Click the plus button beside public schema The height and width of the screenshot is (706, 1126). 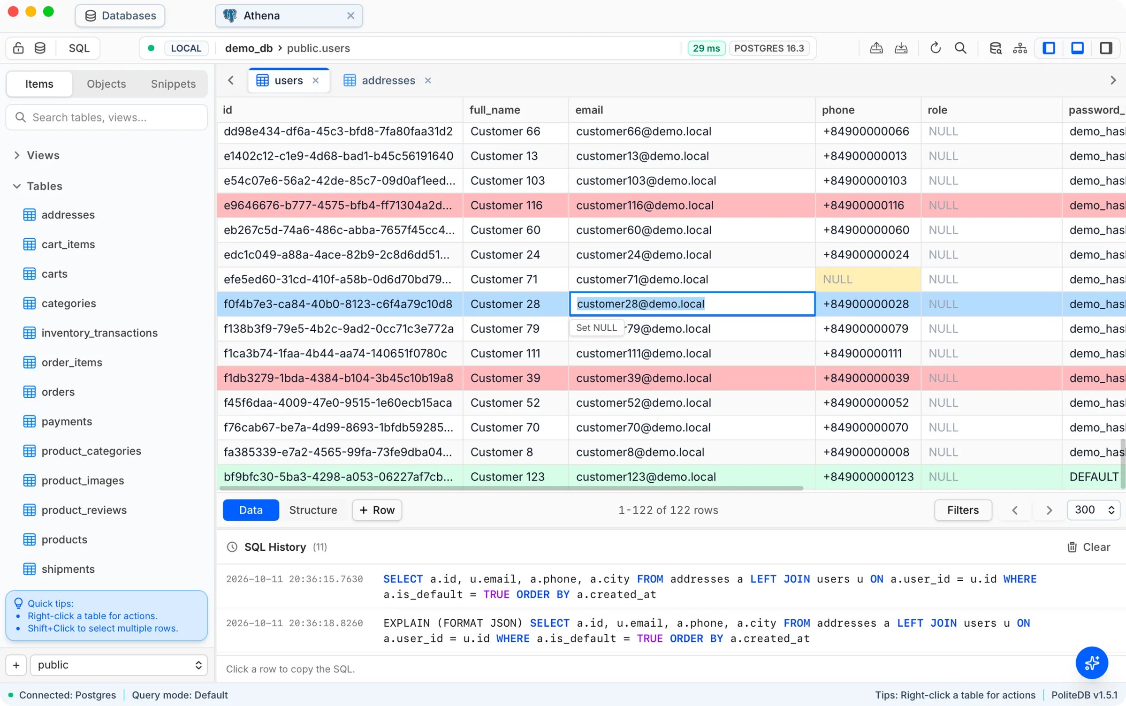pos(16,665)
